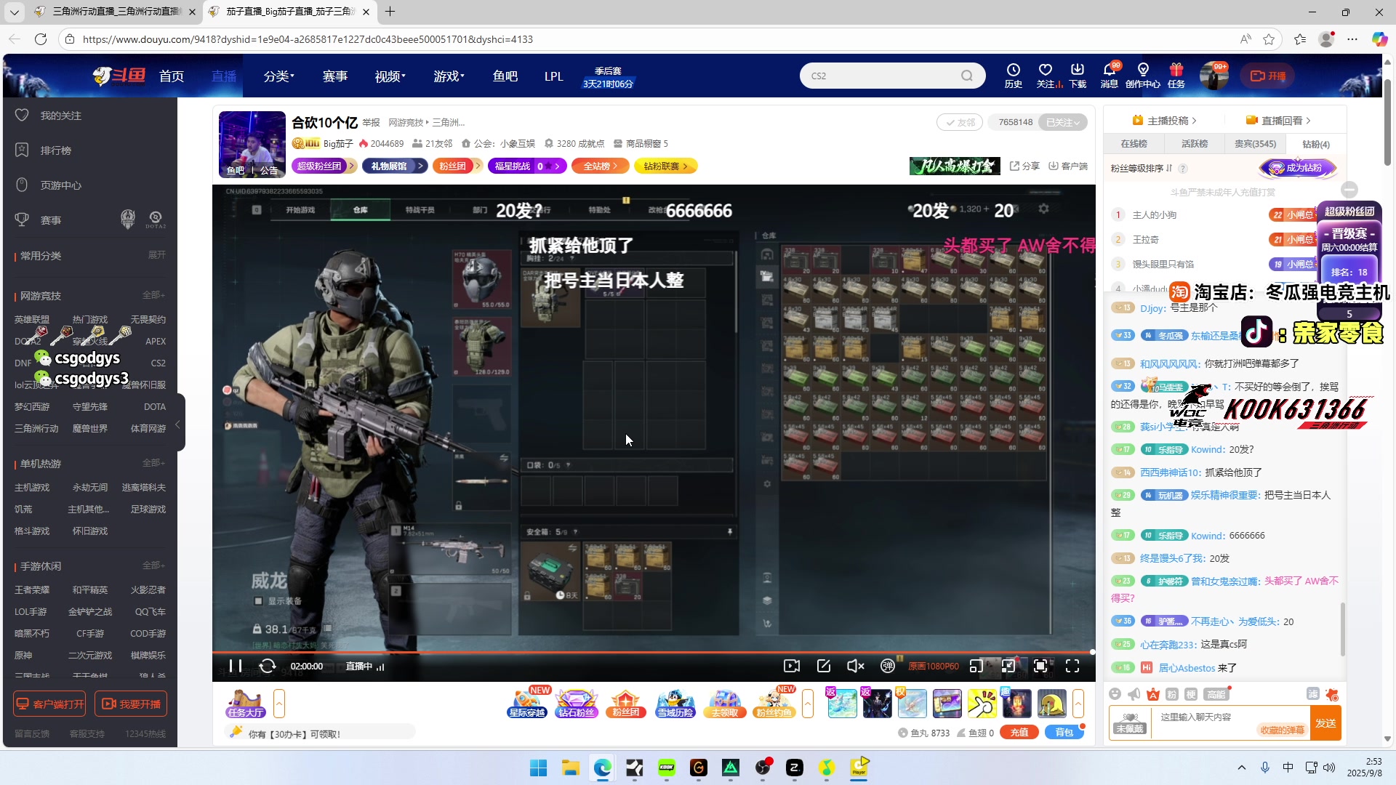Image resolution: width=1396 pixels, height=785 pixels.
Task: Expand 常用分类 with 展开
Action: (157, 255)
